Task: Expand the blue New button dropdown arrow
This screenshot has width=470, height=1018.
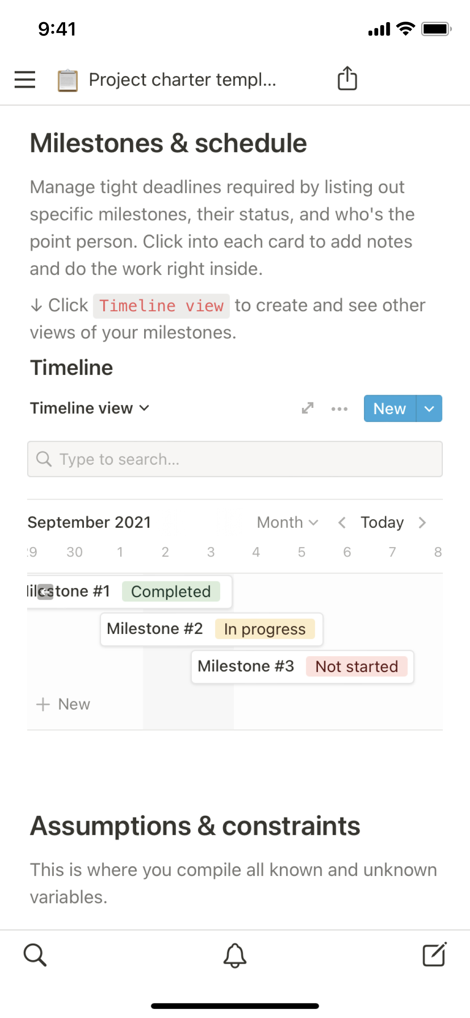Action: (x=429, y=409)
